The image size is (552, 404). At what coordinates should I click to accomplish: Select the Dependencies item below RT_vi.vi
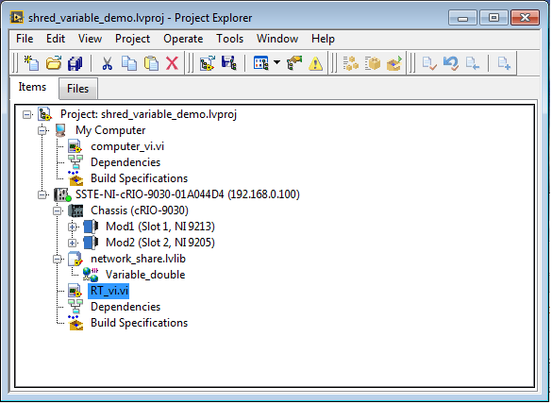point(125,307)
